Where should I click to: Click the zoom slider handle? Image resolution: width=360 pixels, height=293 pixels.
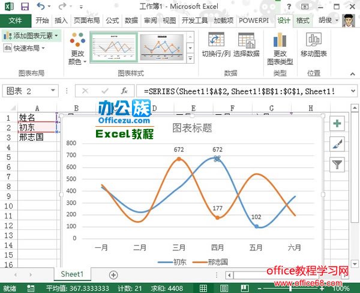(290, 288)
